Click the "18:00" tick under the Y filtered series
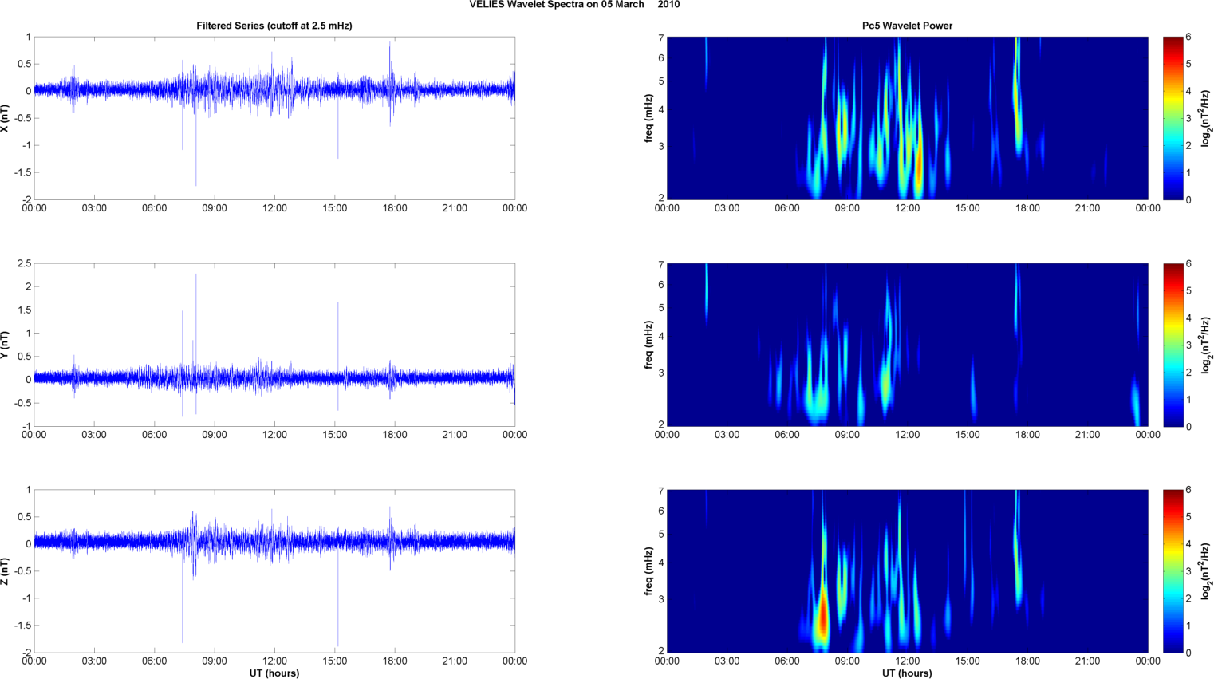 tap(395, 435)
